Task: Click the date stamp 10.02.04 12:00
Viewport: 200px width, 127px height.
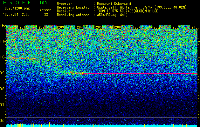Action: tap(16, 15)
